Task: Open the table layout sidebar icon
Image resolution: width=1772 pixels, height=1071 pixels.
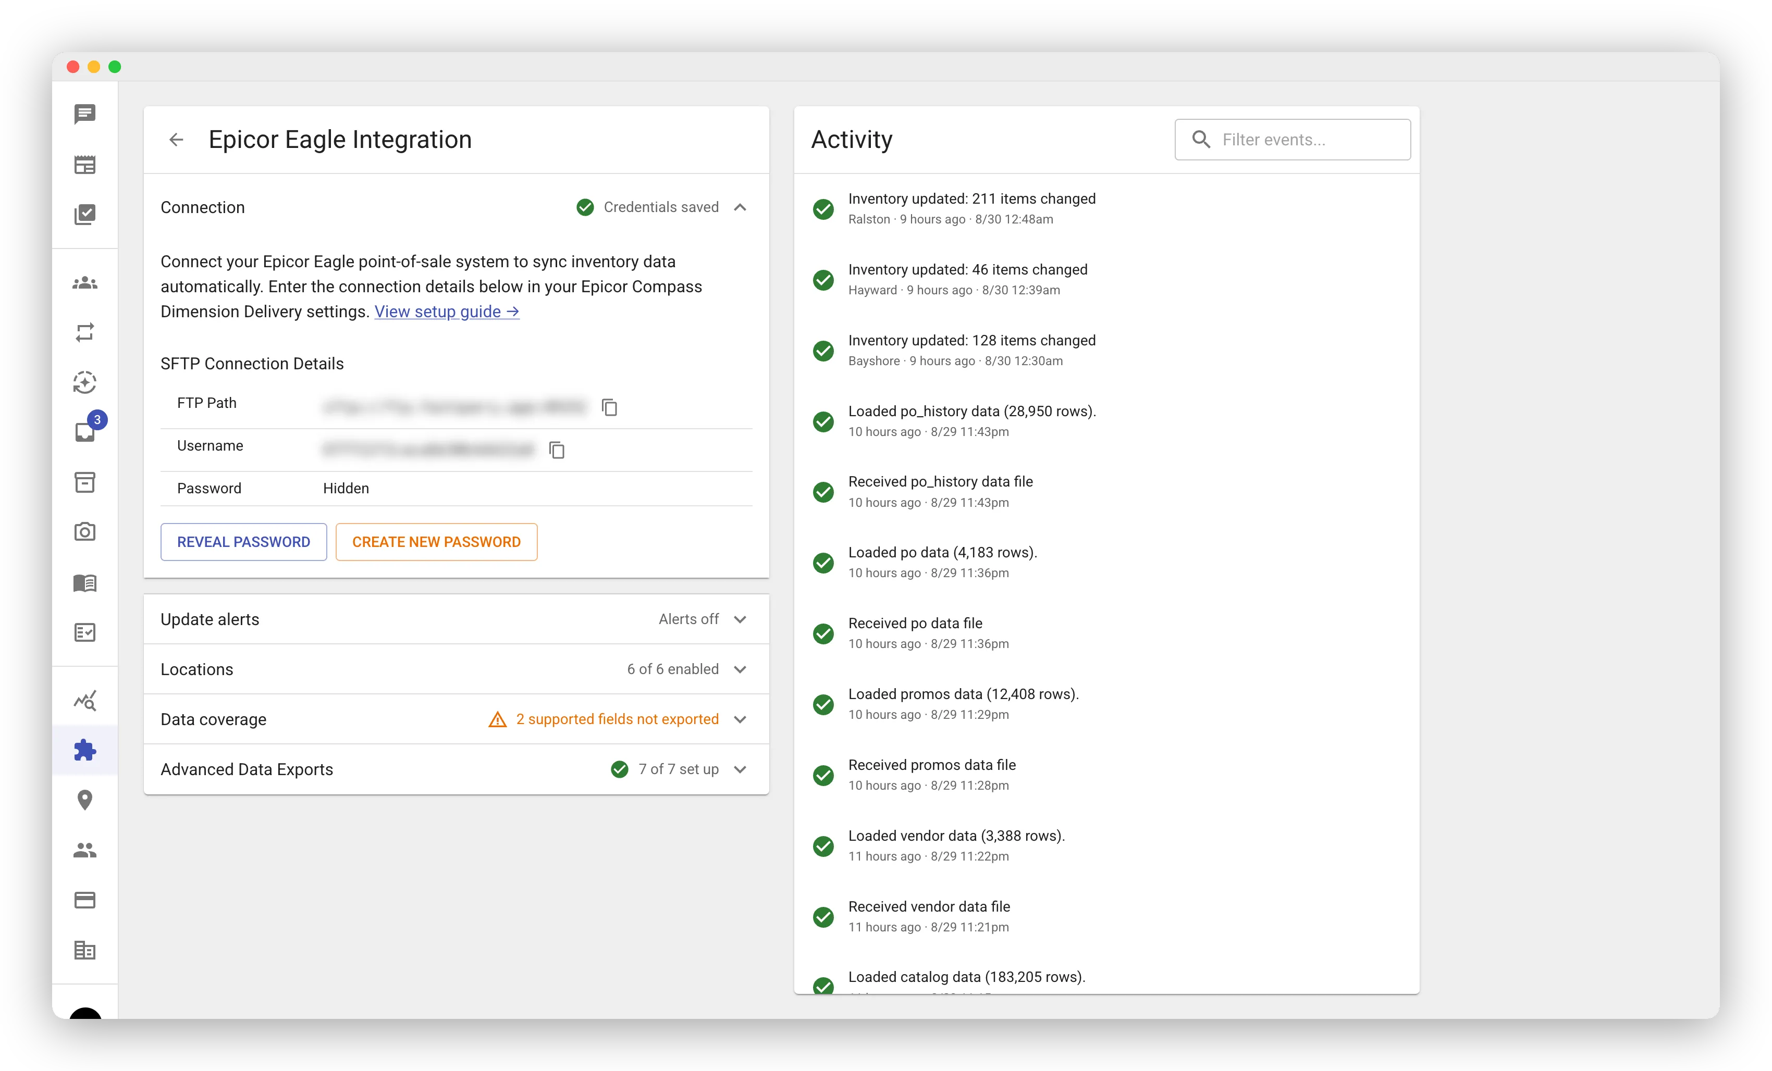Action: 85,165
